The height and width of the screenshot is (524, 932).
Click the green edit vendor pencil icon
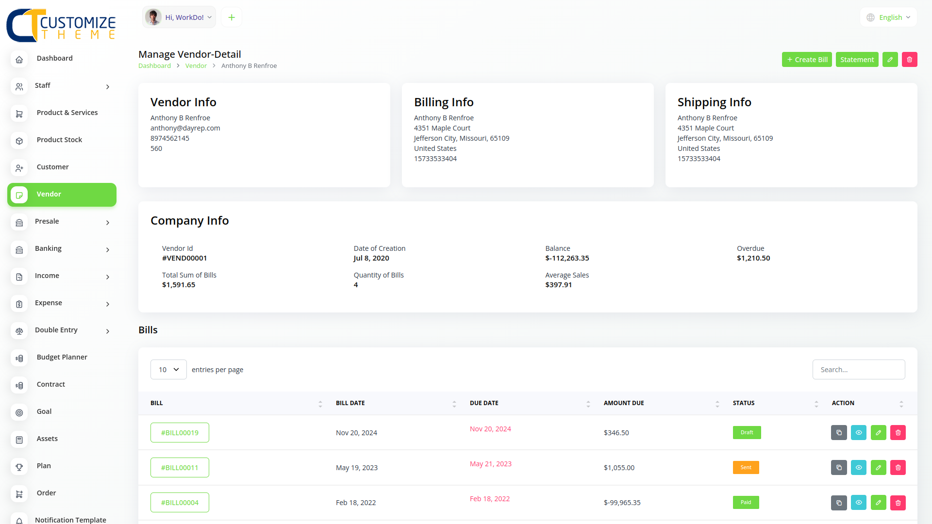click(x=890, y=60)
